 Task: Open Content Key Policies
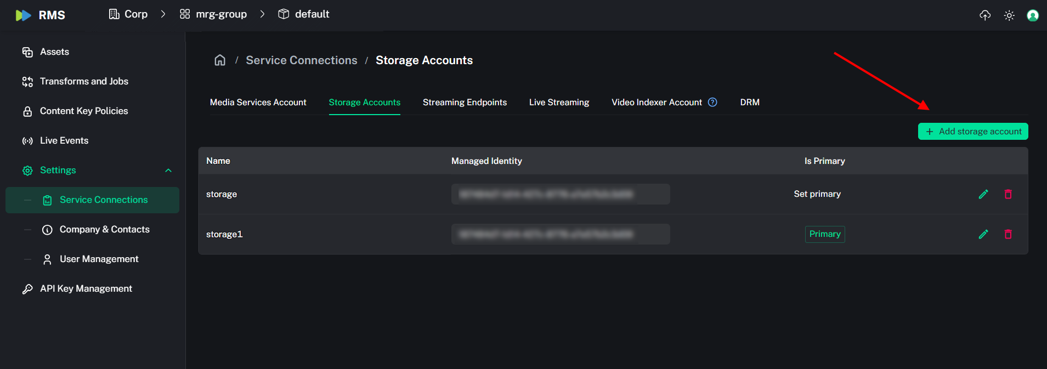pyautogui.click(x=84, y=111)
